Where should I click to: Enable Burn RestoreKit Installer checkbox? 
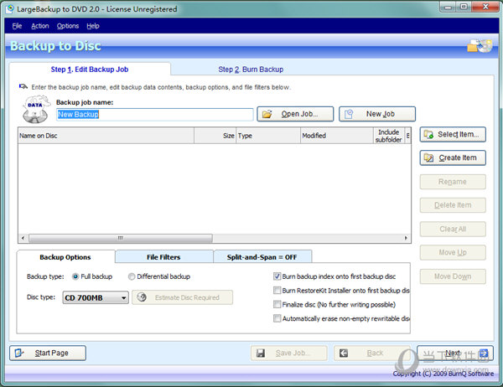tap(277, 291)
